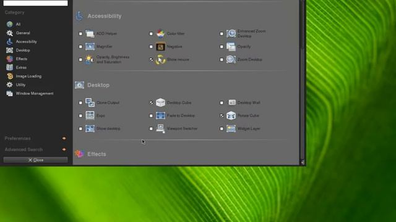Enable the Color filter checkbox
This screenshot has width=396, height=222.
(x=151, y=33)
